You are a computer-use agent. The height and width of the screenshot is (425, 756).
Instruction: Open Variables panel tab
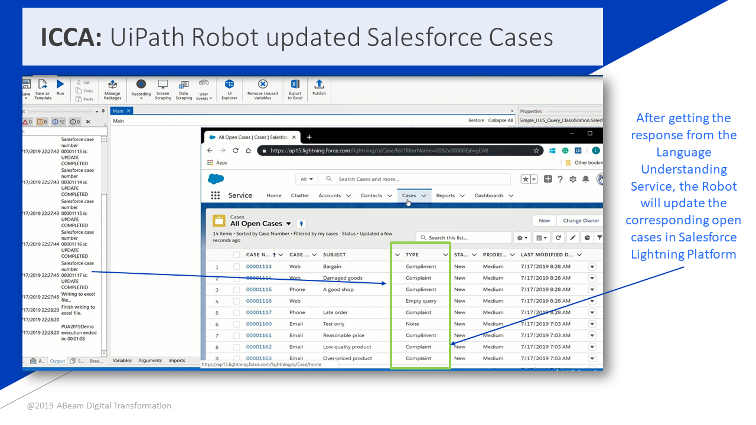click(x=122, y=361)
